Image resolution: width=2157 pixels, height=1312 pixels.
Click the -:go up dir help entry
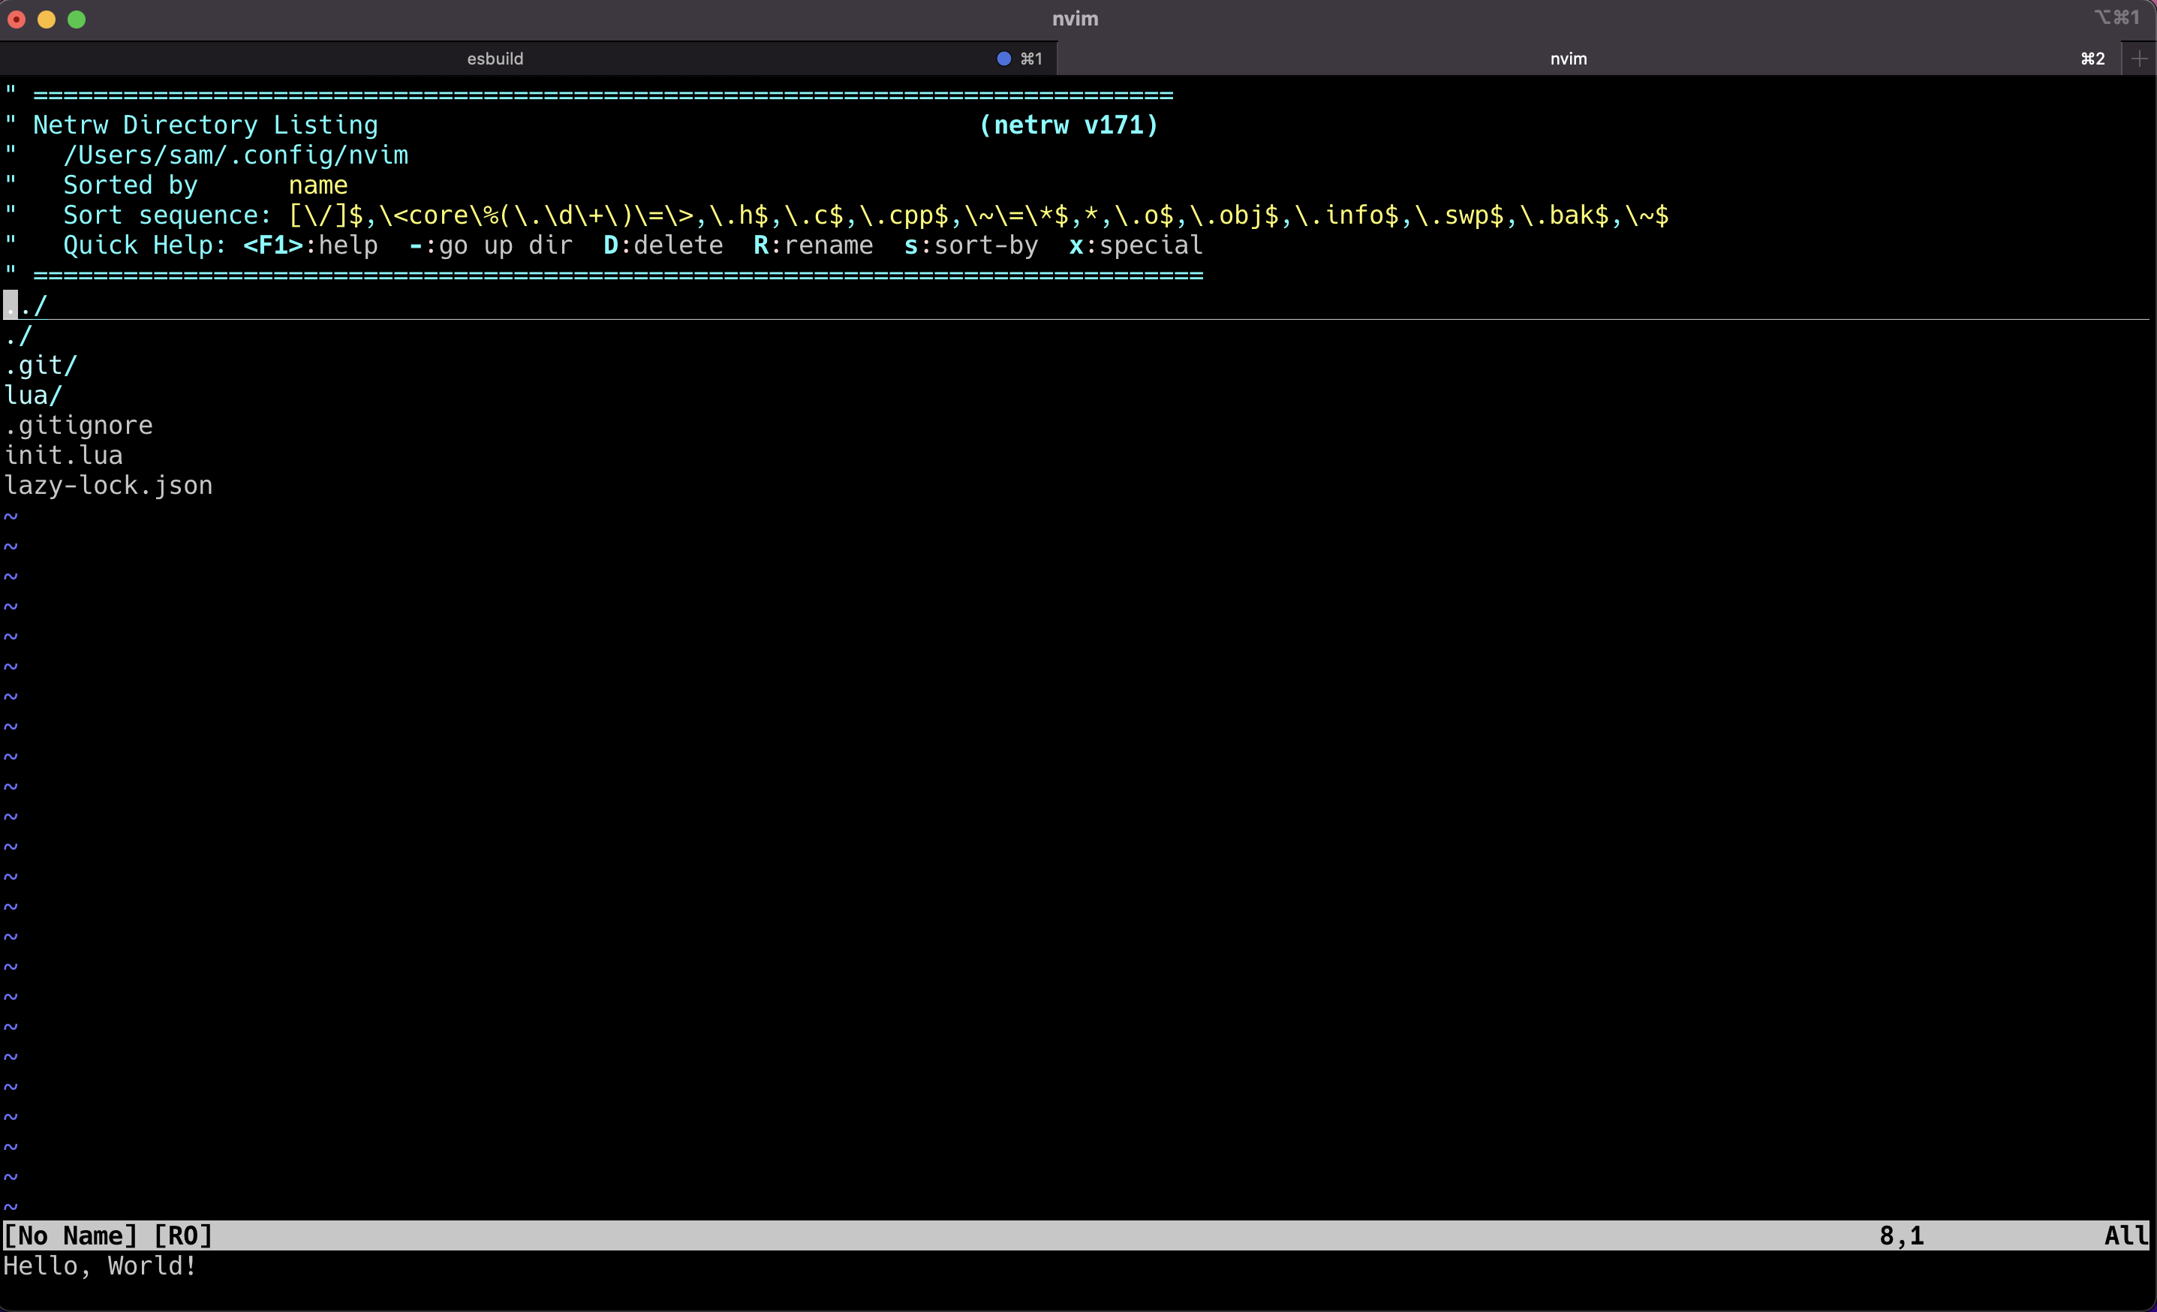tap(491, 245)
